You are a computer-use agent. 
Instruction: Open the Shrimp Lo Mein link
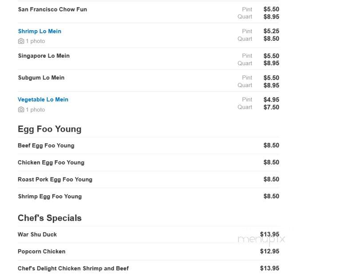40,32
